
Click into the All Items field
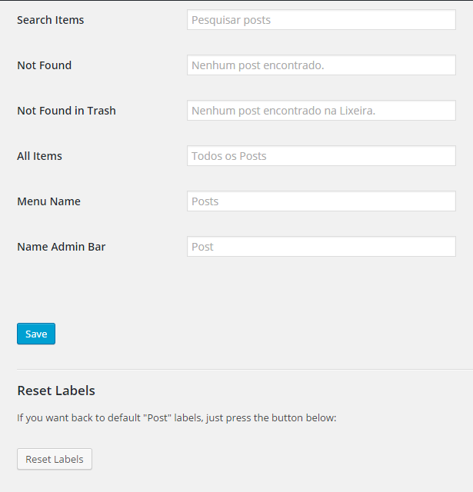coord(321,155)
